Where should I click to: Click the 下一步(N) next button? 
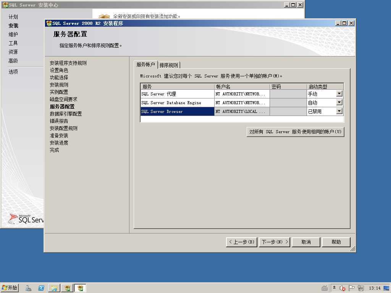[275, 242]
